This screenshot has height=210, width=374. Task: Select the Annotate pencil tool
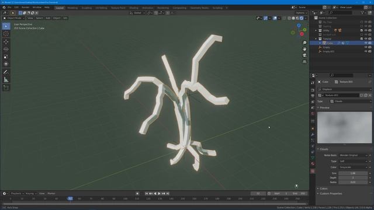tap(6, 72)
